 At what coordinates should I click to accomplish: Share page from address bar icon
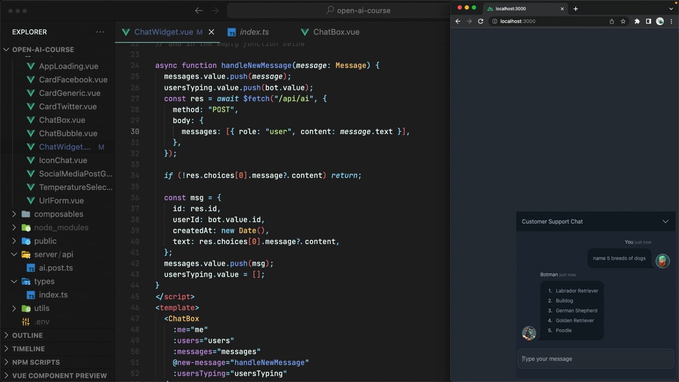(612, 21)
